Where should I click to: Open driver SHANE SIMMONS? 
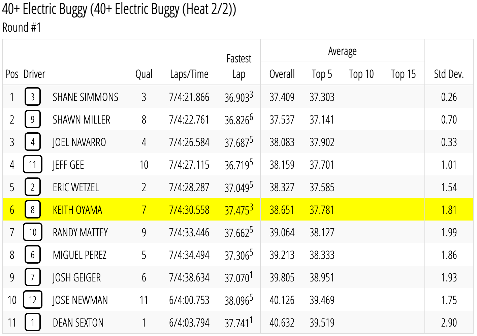(x=86, y=97)
